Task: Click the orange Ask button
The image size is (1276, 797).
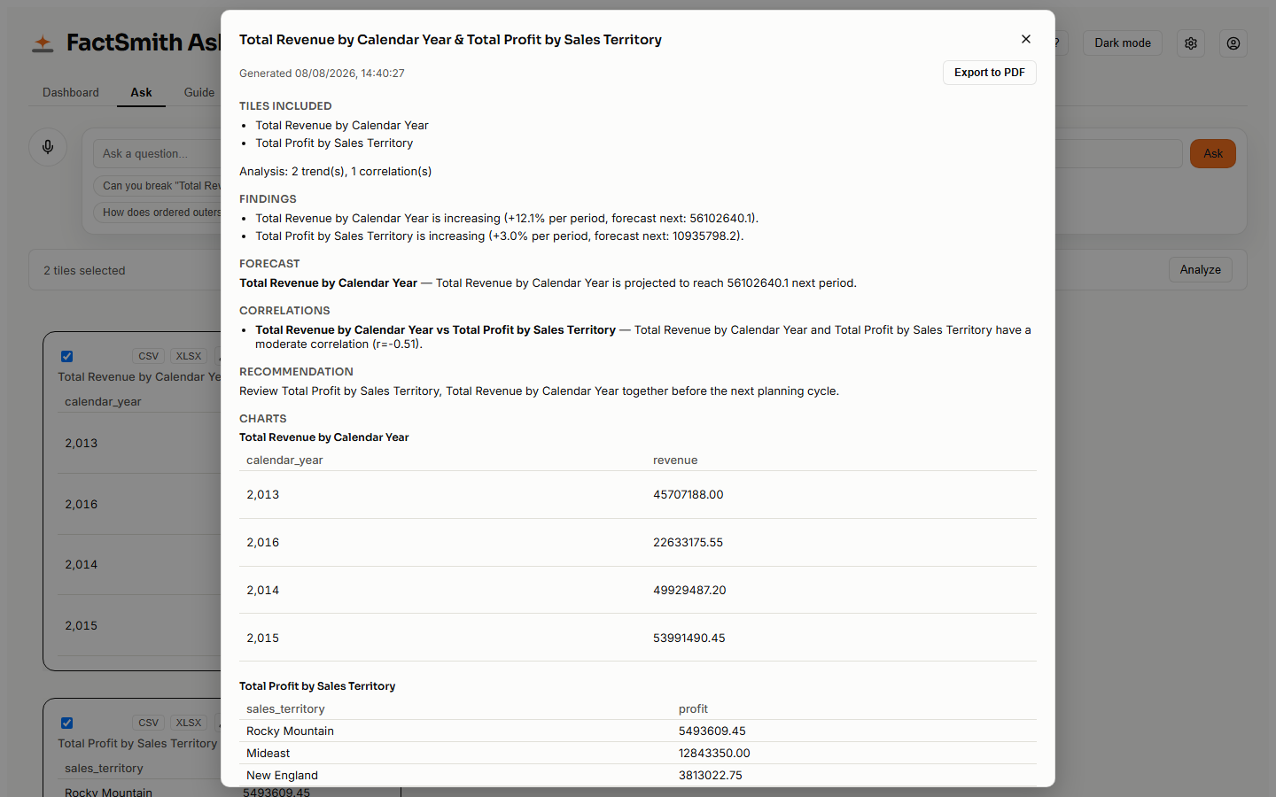Action: pyautogui.click(x=1213, y=153)
